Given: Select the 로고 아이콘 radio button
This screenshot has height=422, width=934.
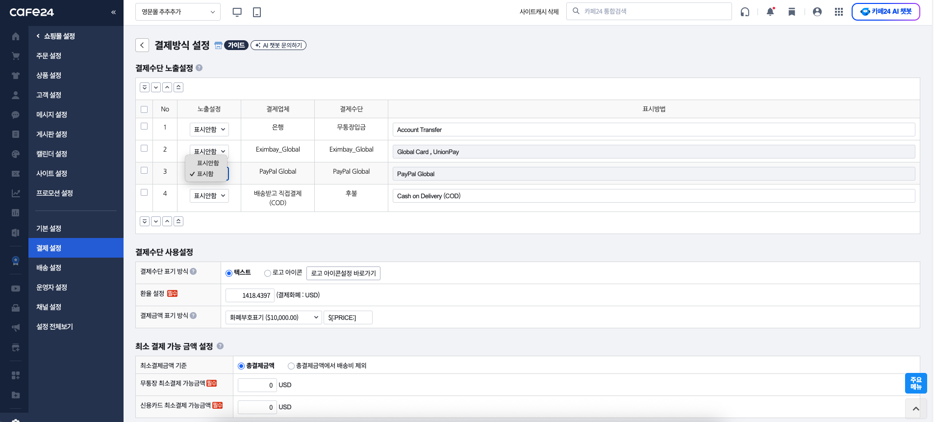Looking at the screenshot, I should pos(268,273).
